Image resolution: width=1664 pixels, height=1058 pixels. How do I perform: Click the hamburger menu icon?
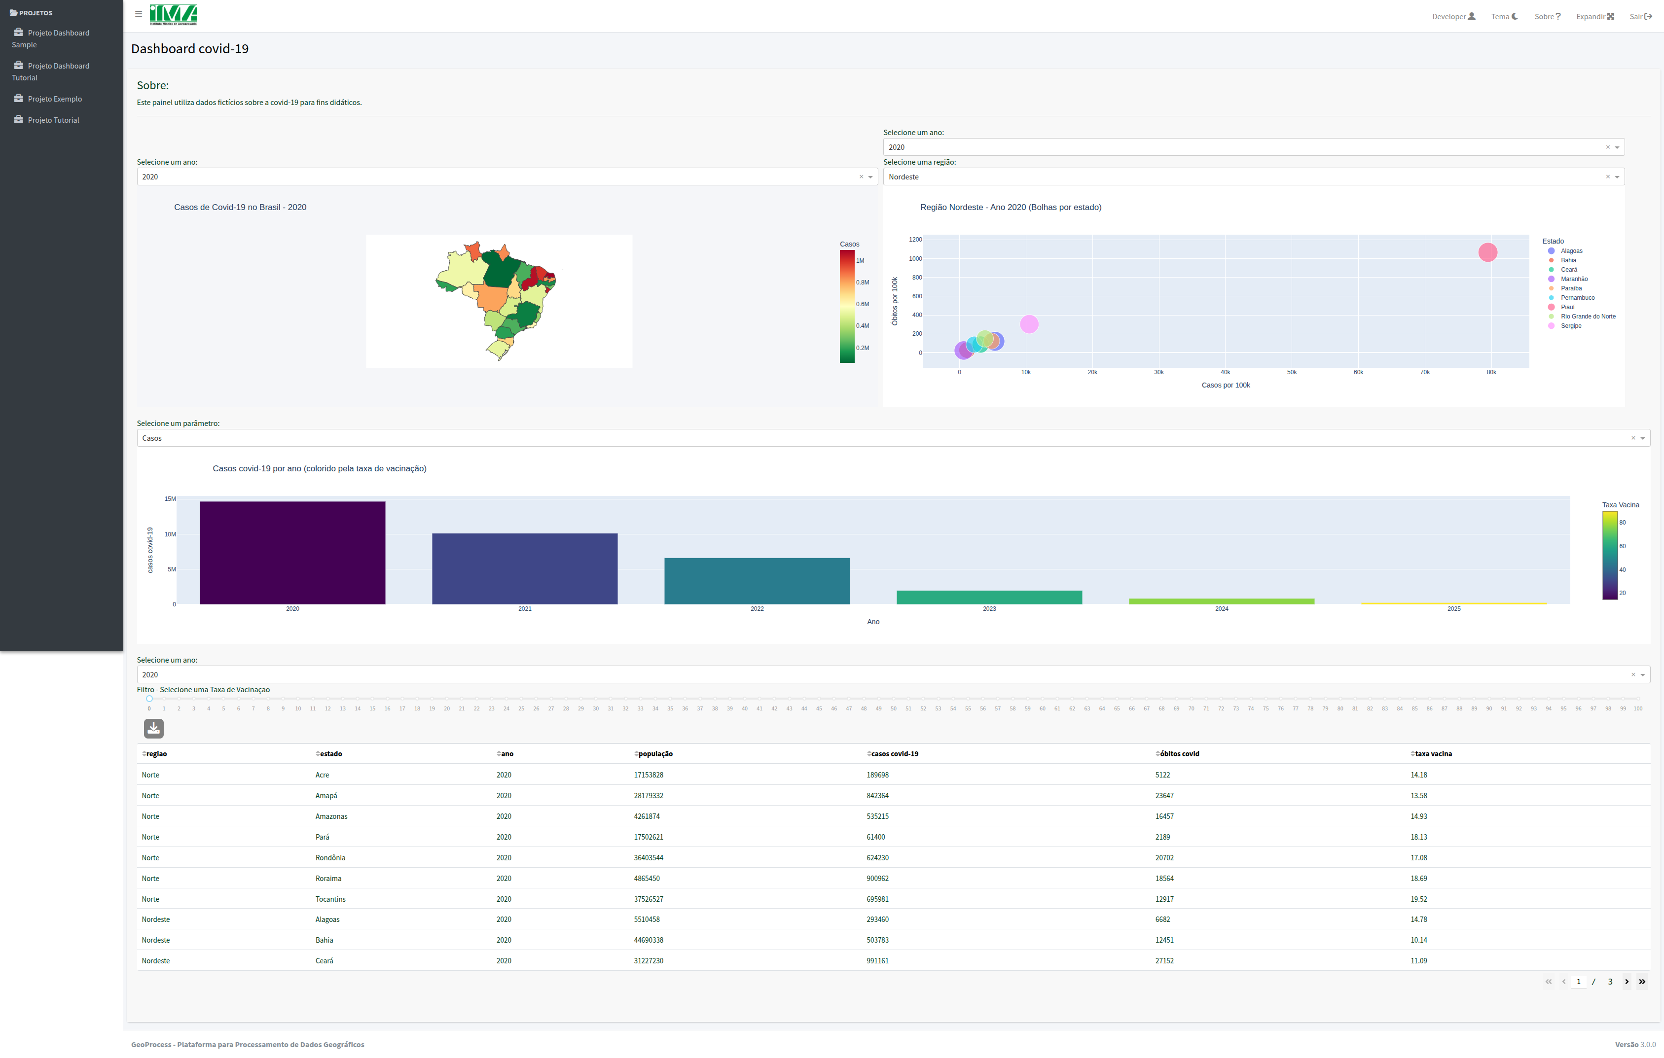coord(138,14)
